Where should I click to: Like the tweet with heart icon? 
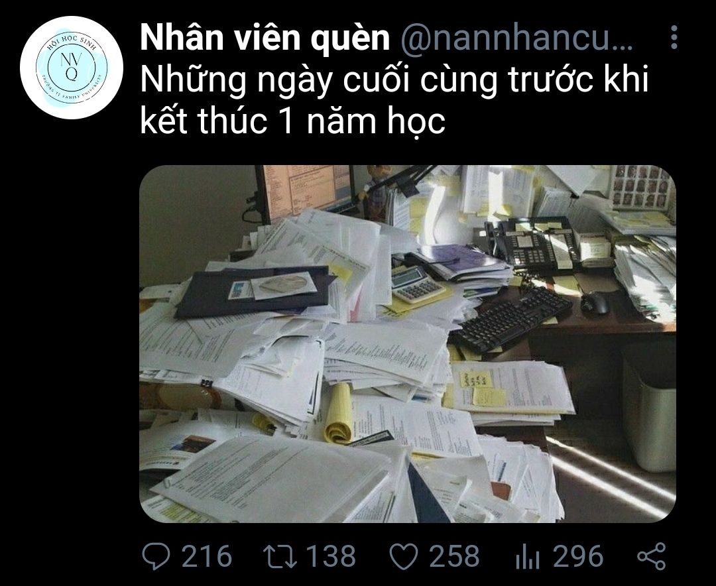(x=404, y=557)
